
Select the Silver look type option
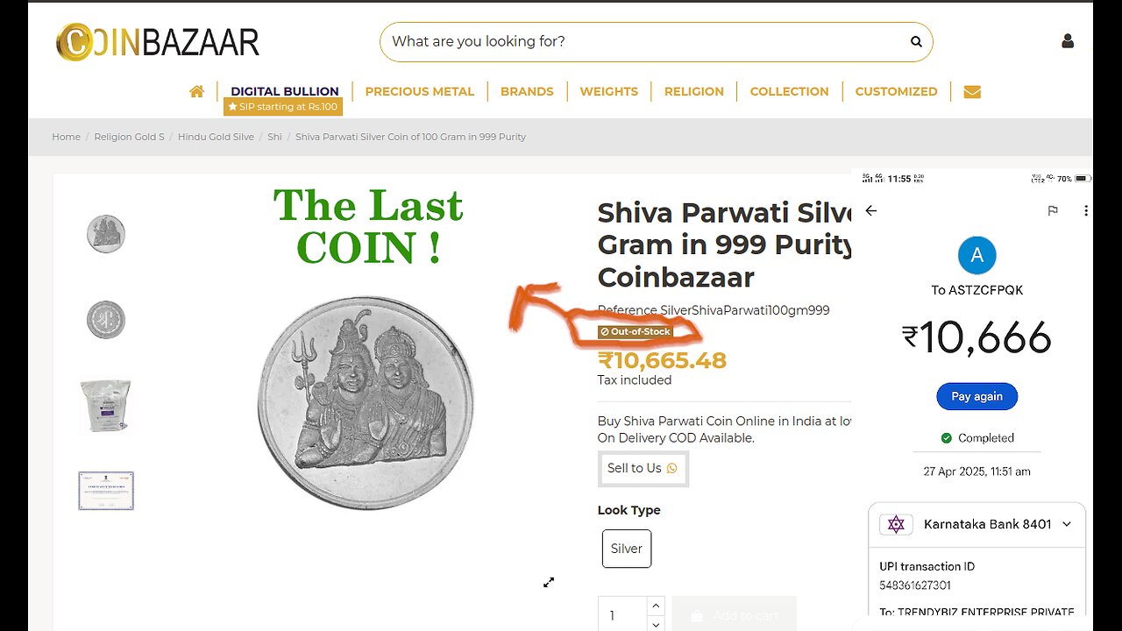tap(627, 549)
